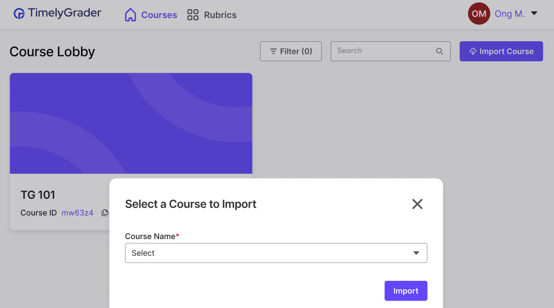554x308 pixels.
Task: Open the mw63z4 Course ID link
Action: [78, 213]
